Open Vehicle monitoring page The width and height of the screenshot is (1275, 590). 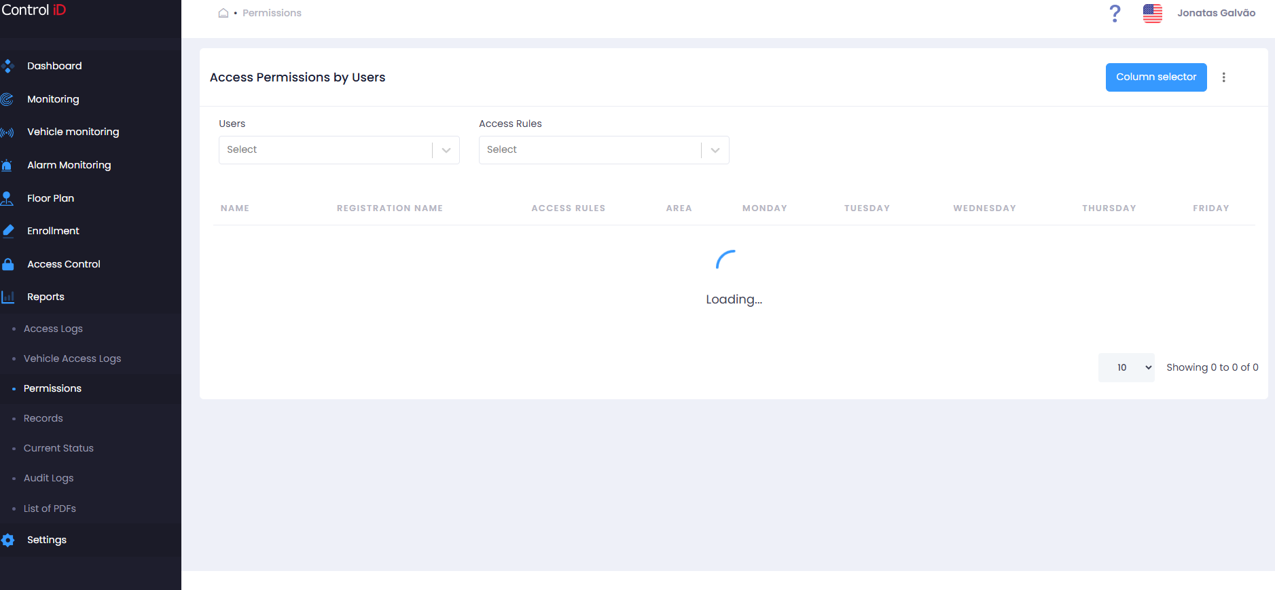pyautogui.click(x=73, y=132)
